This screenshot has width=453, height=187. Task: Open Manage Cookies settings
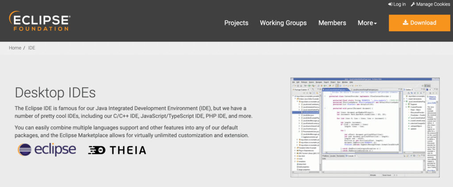[x=430, y=4]
